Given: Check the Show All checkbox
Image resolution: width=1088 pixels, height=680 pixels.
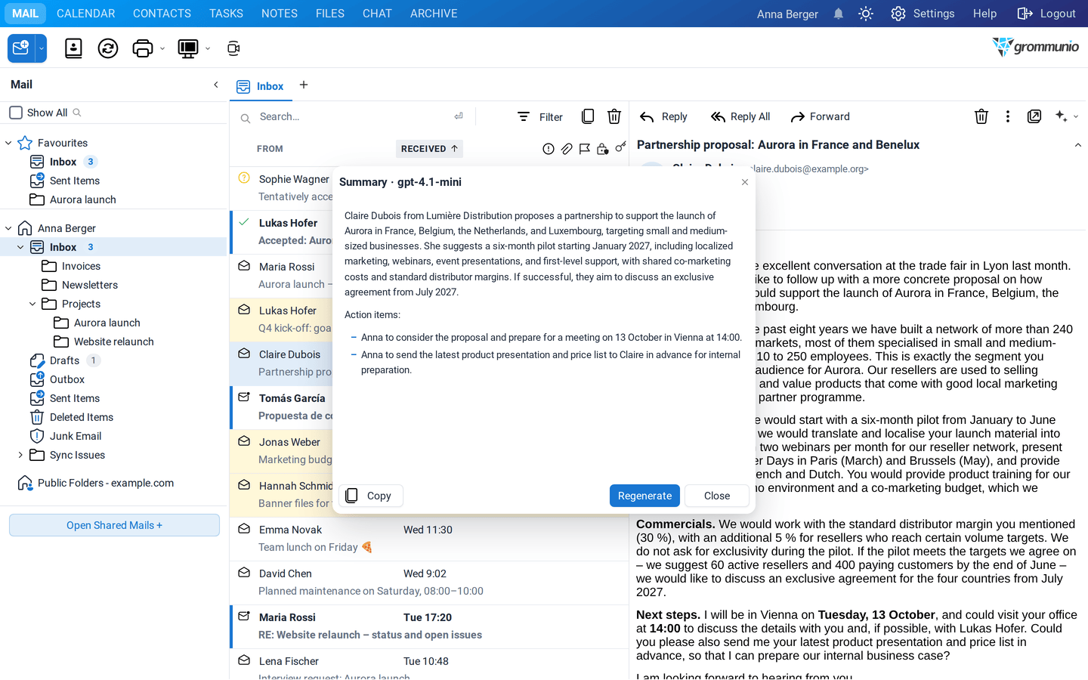Looking at the screenshot, I should (x=16, y=113).
